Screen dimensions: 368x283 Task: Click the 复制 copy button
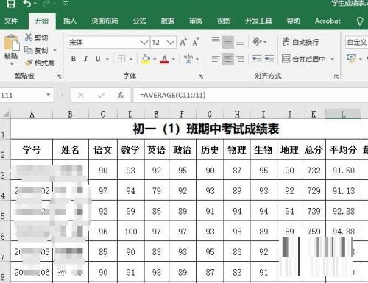[36, 51]
